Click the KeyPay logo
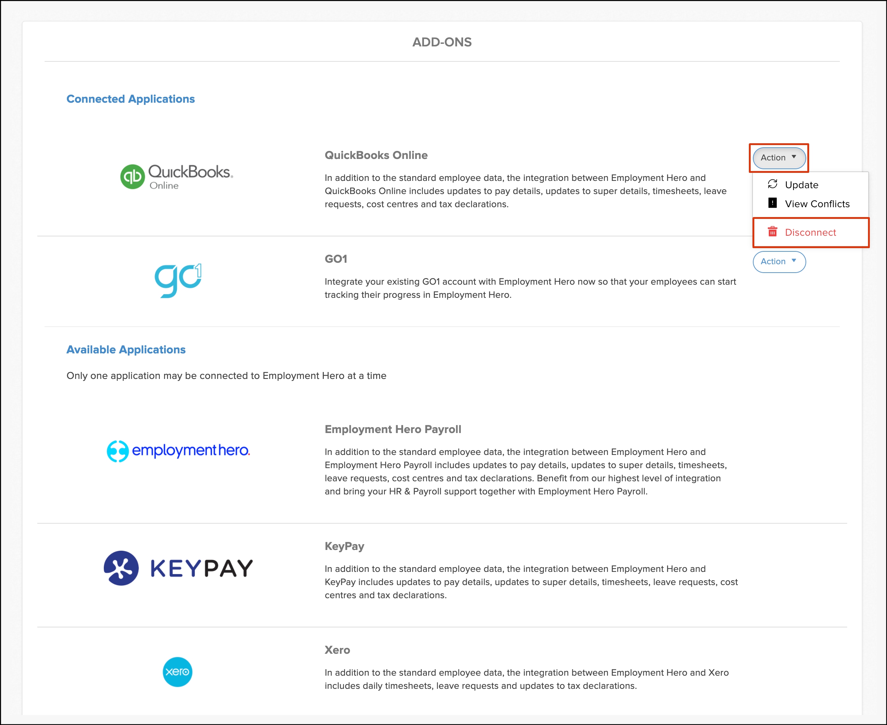The height and width of the screenshot is (725, 887). [178, 568]
